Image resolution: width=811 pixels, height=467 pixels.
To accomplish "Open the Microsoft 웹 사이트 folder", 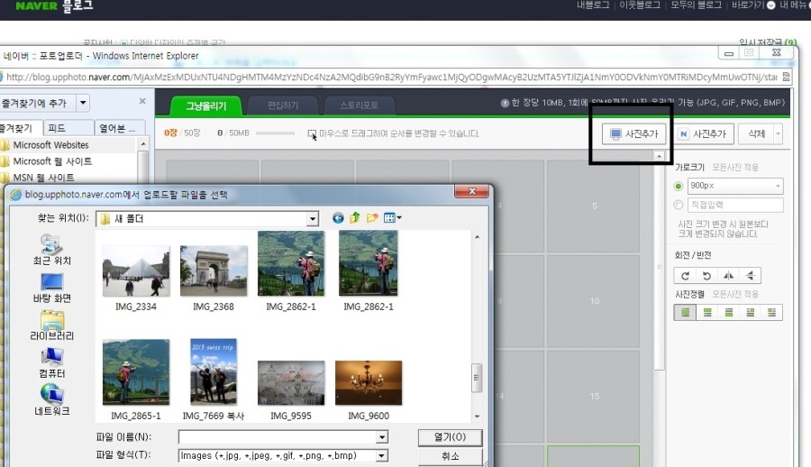I will 52,161.
